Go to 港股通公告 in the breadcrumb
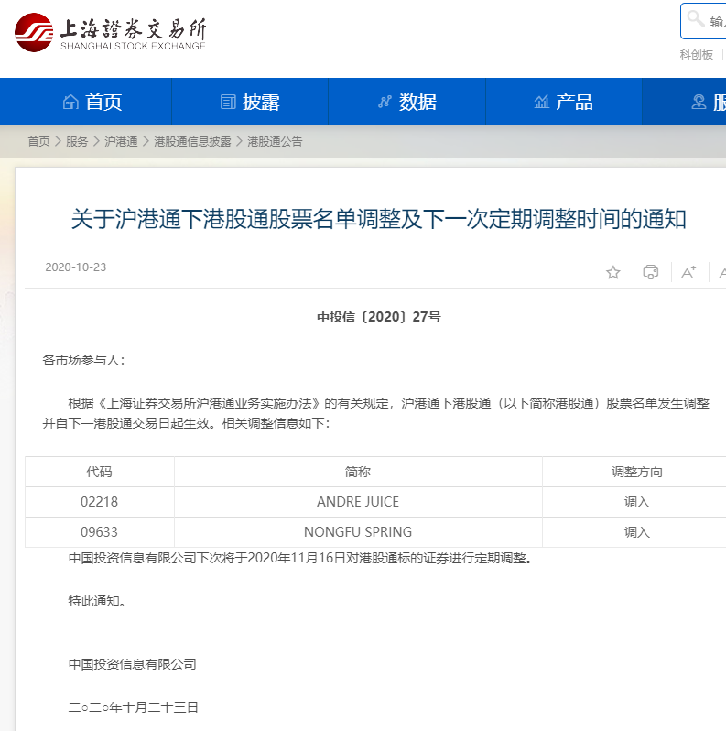 tap(275, 141)
